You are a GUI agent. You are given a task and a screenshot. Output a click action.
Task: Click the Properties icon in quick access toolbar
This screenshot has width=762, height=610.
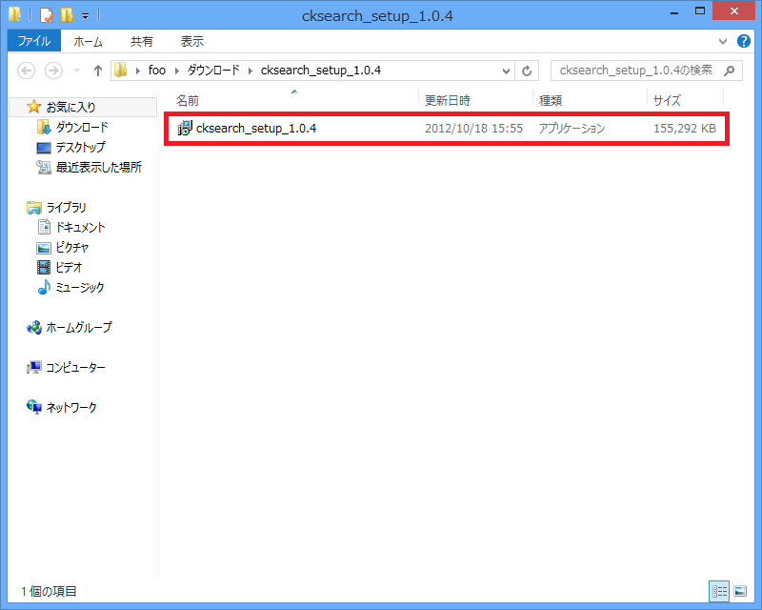click(x=44, y=15)
